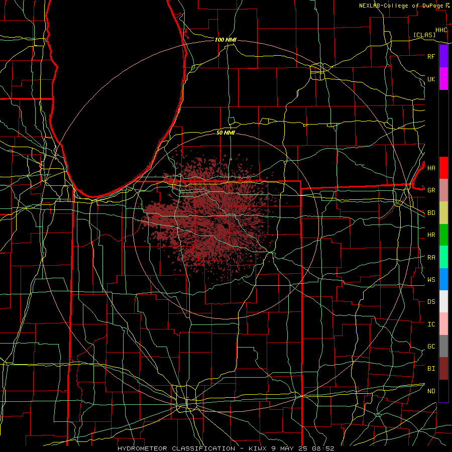The image size is (452, 452).
Task: Select the dusty pink GR legend swatch
Action: (443, 190)
